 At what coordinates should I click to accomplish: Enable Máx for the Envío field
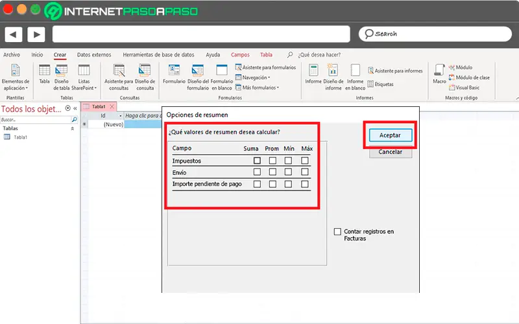tap(305, 172)
